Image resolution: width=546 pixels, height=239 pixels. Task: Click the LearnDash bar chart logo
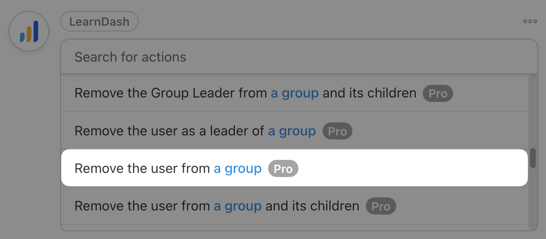29,31
